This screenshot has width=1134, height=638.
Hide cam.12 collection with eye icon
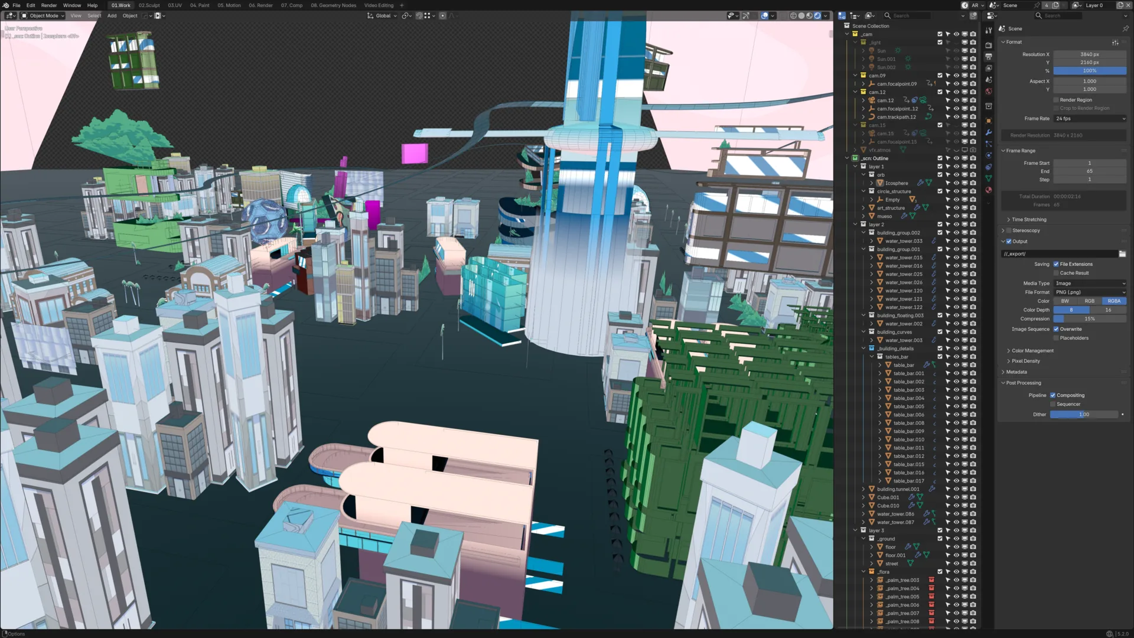tap(956, 92)
